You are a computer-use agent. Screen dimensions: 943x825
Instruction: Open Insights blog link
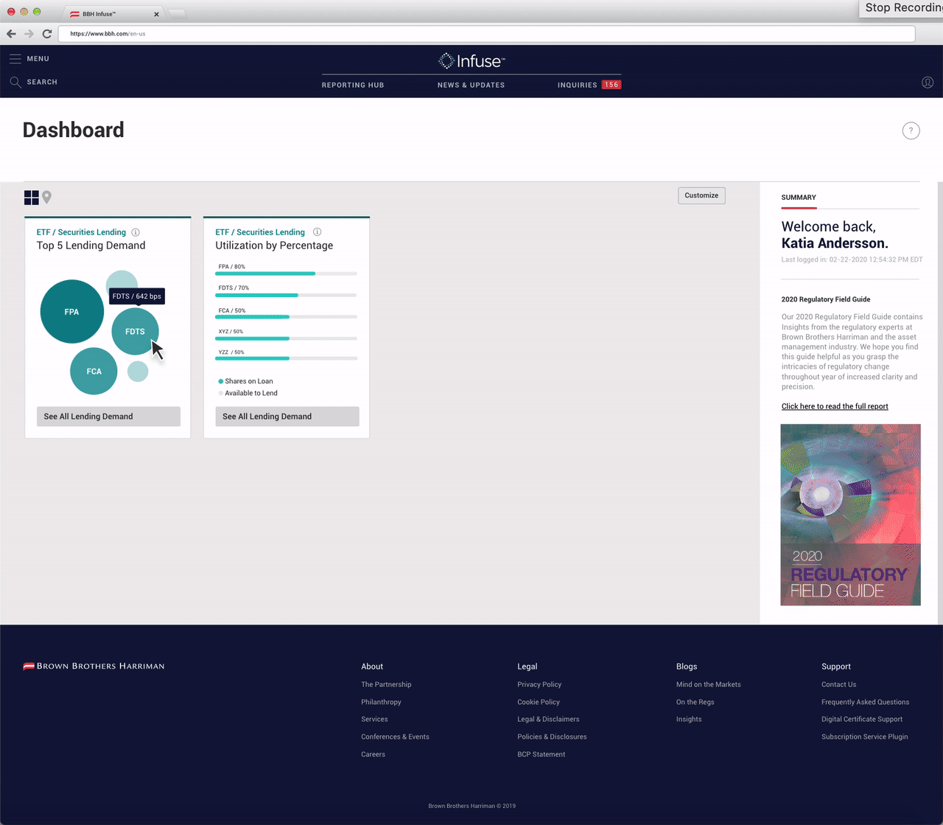tap(689, 719)
